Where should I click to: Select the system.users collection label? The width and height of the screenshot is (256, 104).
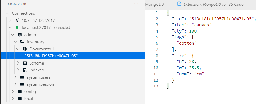pyautogui.click(x=39, y=77)
